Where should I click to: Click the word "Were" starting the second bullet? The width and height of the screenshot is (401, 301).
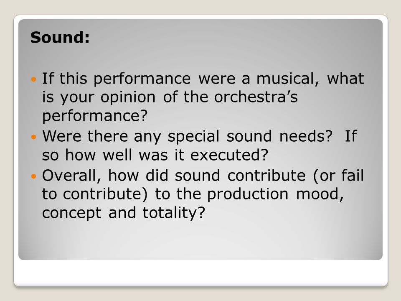click(62, 136)
